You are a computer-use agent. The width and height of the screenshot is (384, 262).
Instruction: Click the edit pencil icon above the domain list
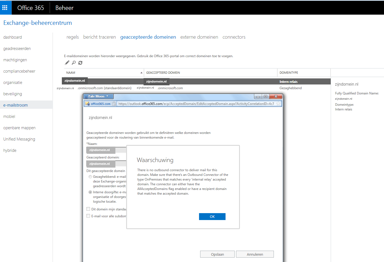pyautogui.click(x=67, y=63)
